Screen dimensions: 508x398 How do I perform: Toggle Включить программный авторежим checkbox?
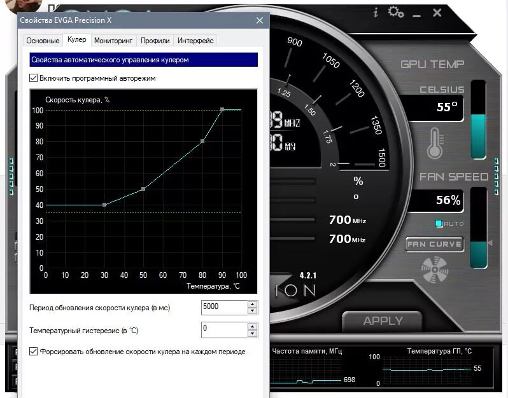[33, 78]
